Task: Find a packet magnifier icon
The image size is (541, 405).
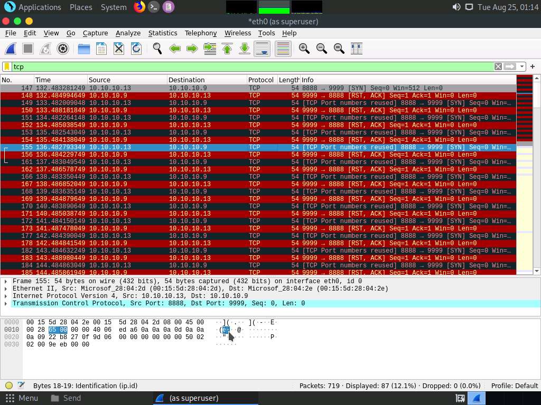Action: click(157, 49)
